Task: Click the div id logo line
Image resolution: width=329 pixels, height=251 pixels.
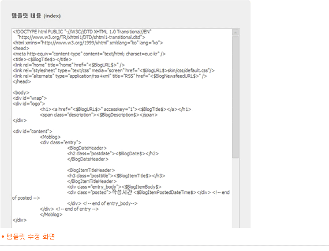Action: [29, 104]
